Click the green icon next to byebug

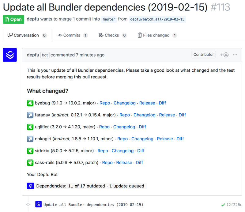30,103
